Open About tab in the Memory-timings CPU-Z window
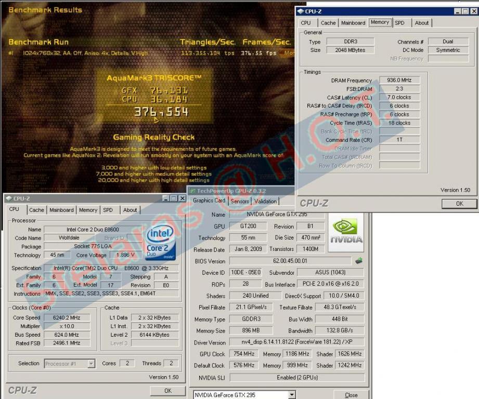This screenshot has width=479, height=399. pos(422,23)
